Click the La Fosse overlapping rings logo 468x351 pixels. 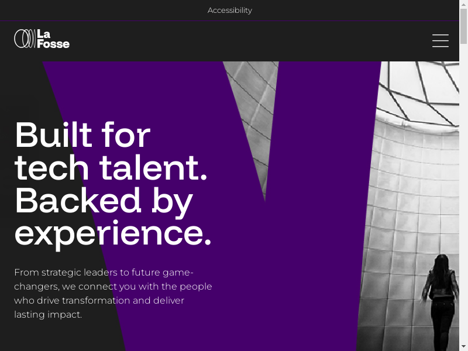coord(25,39)
